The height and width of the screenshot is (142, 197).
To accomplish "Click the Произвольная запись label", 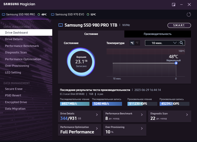I will click(172, 99).
